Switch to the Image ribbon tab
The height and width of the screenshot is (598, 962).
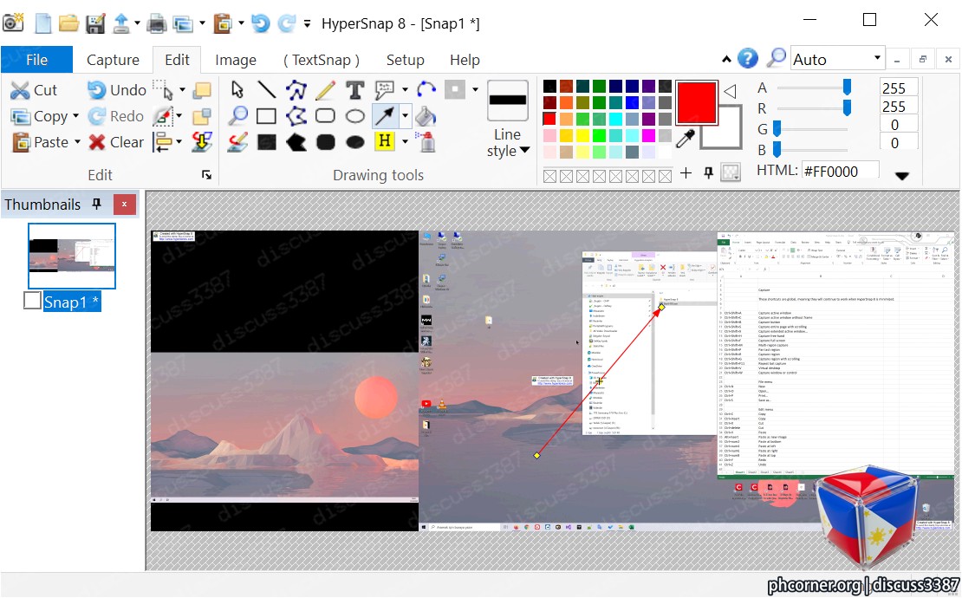pyautogui.click(x=236, y=60)
